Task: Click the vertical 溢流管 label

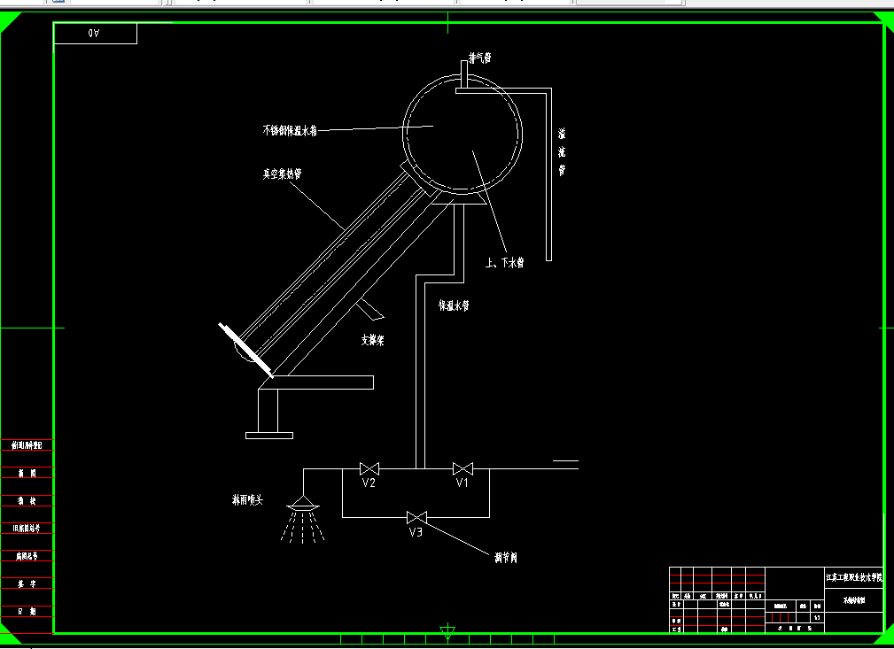Action: coord(562,152)
